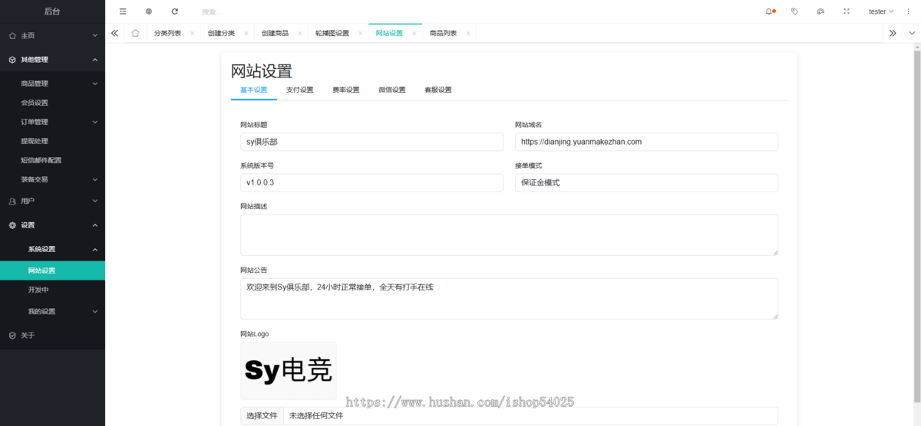Screen dimensions: 921x426
Task: Collapse the 设置 sidebar group
Action: pos(52,225)
